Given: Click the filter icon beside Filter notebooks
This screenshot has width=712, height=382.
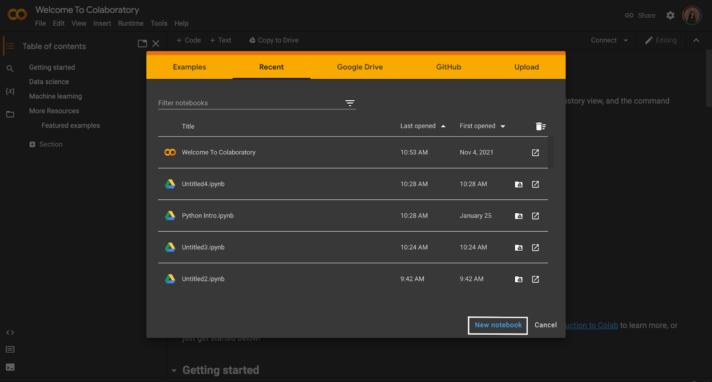Looking at the screenshot, I should (x=350, y=103).
